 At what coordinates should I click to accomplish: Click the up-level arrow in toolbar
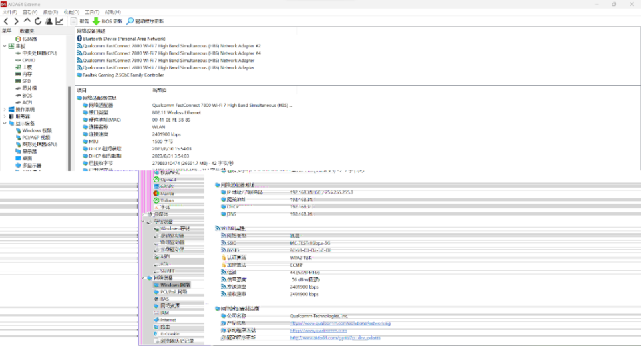point(27,21)
